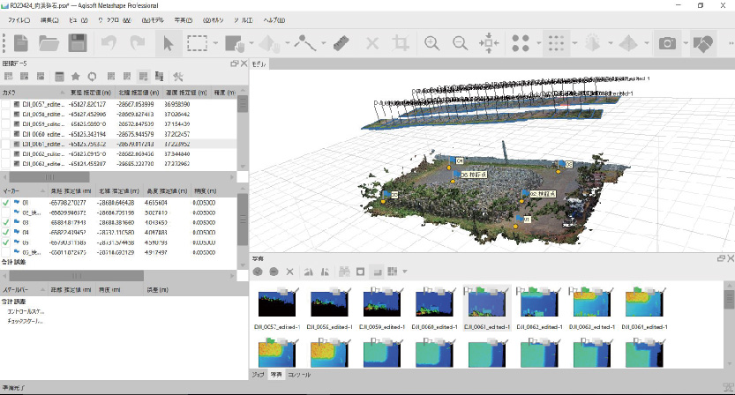Viewport: 735px width, 395px height.
Task: Open the Draw Polyline dropdown arrow
Action: click(x=324, y=43)
